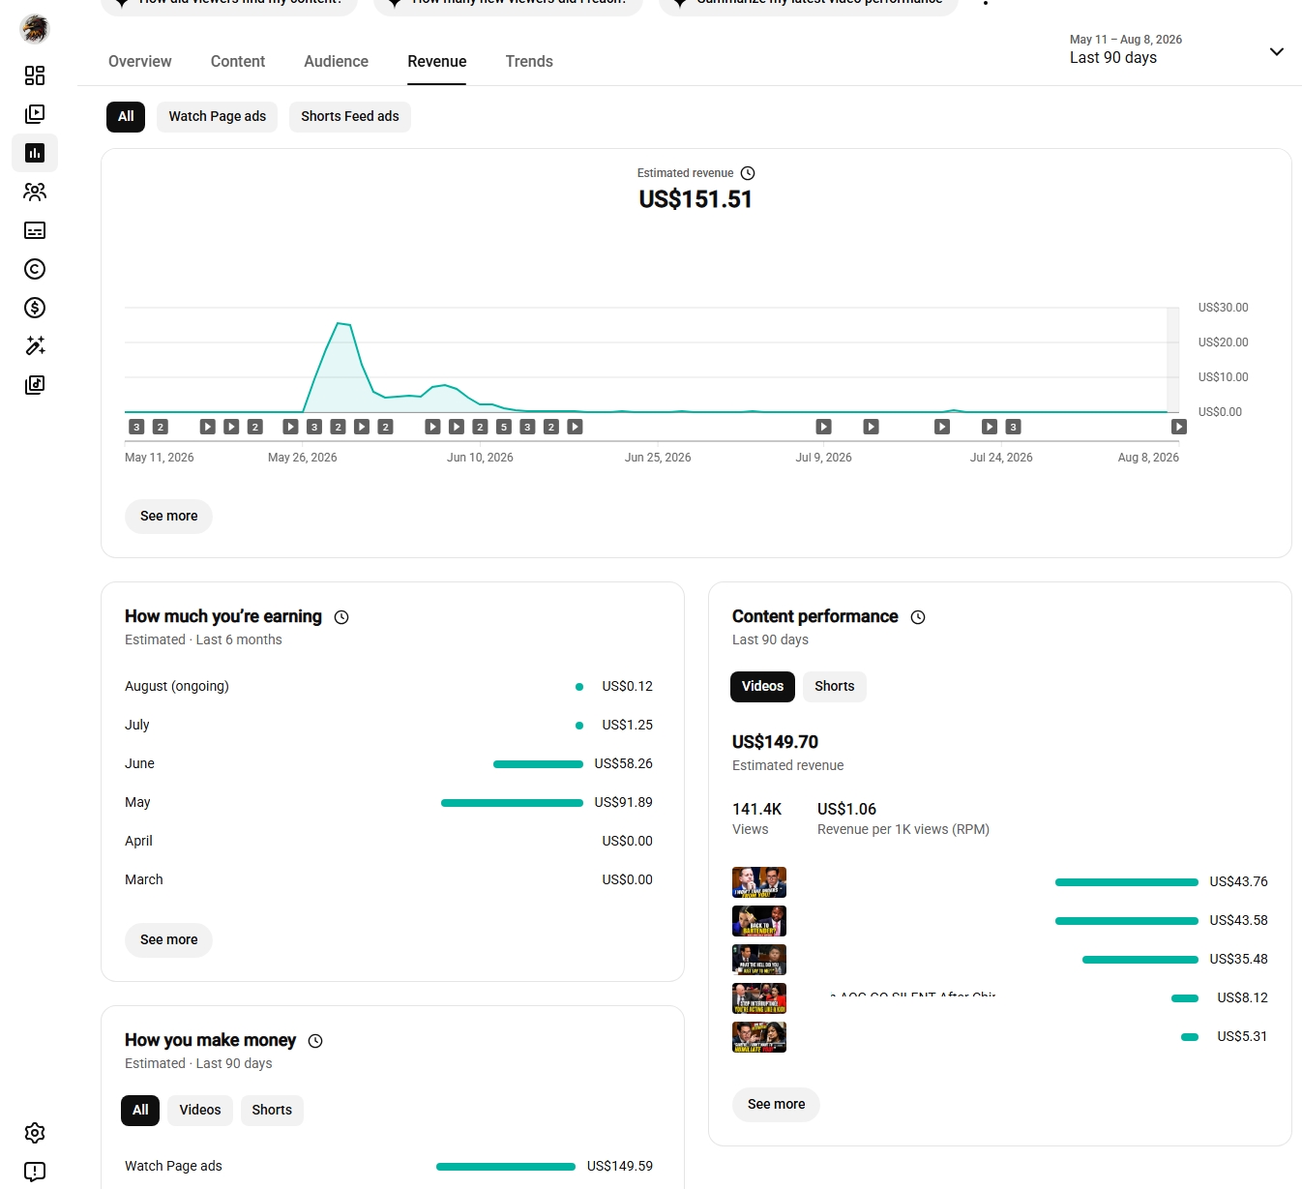The height and width of the screenshot is (1189, 1302).
Task: Click the Watch Page ads row label
Action: 173,1166
